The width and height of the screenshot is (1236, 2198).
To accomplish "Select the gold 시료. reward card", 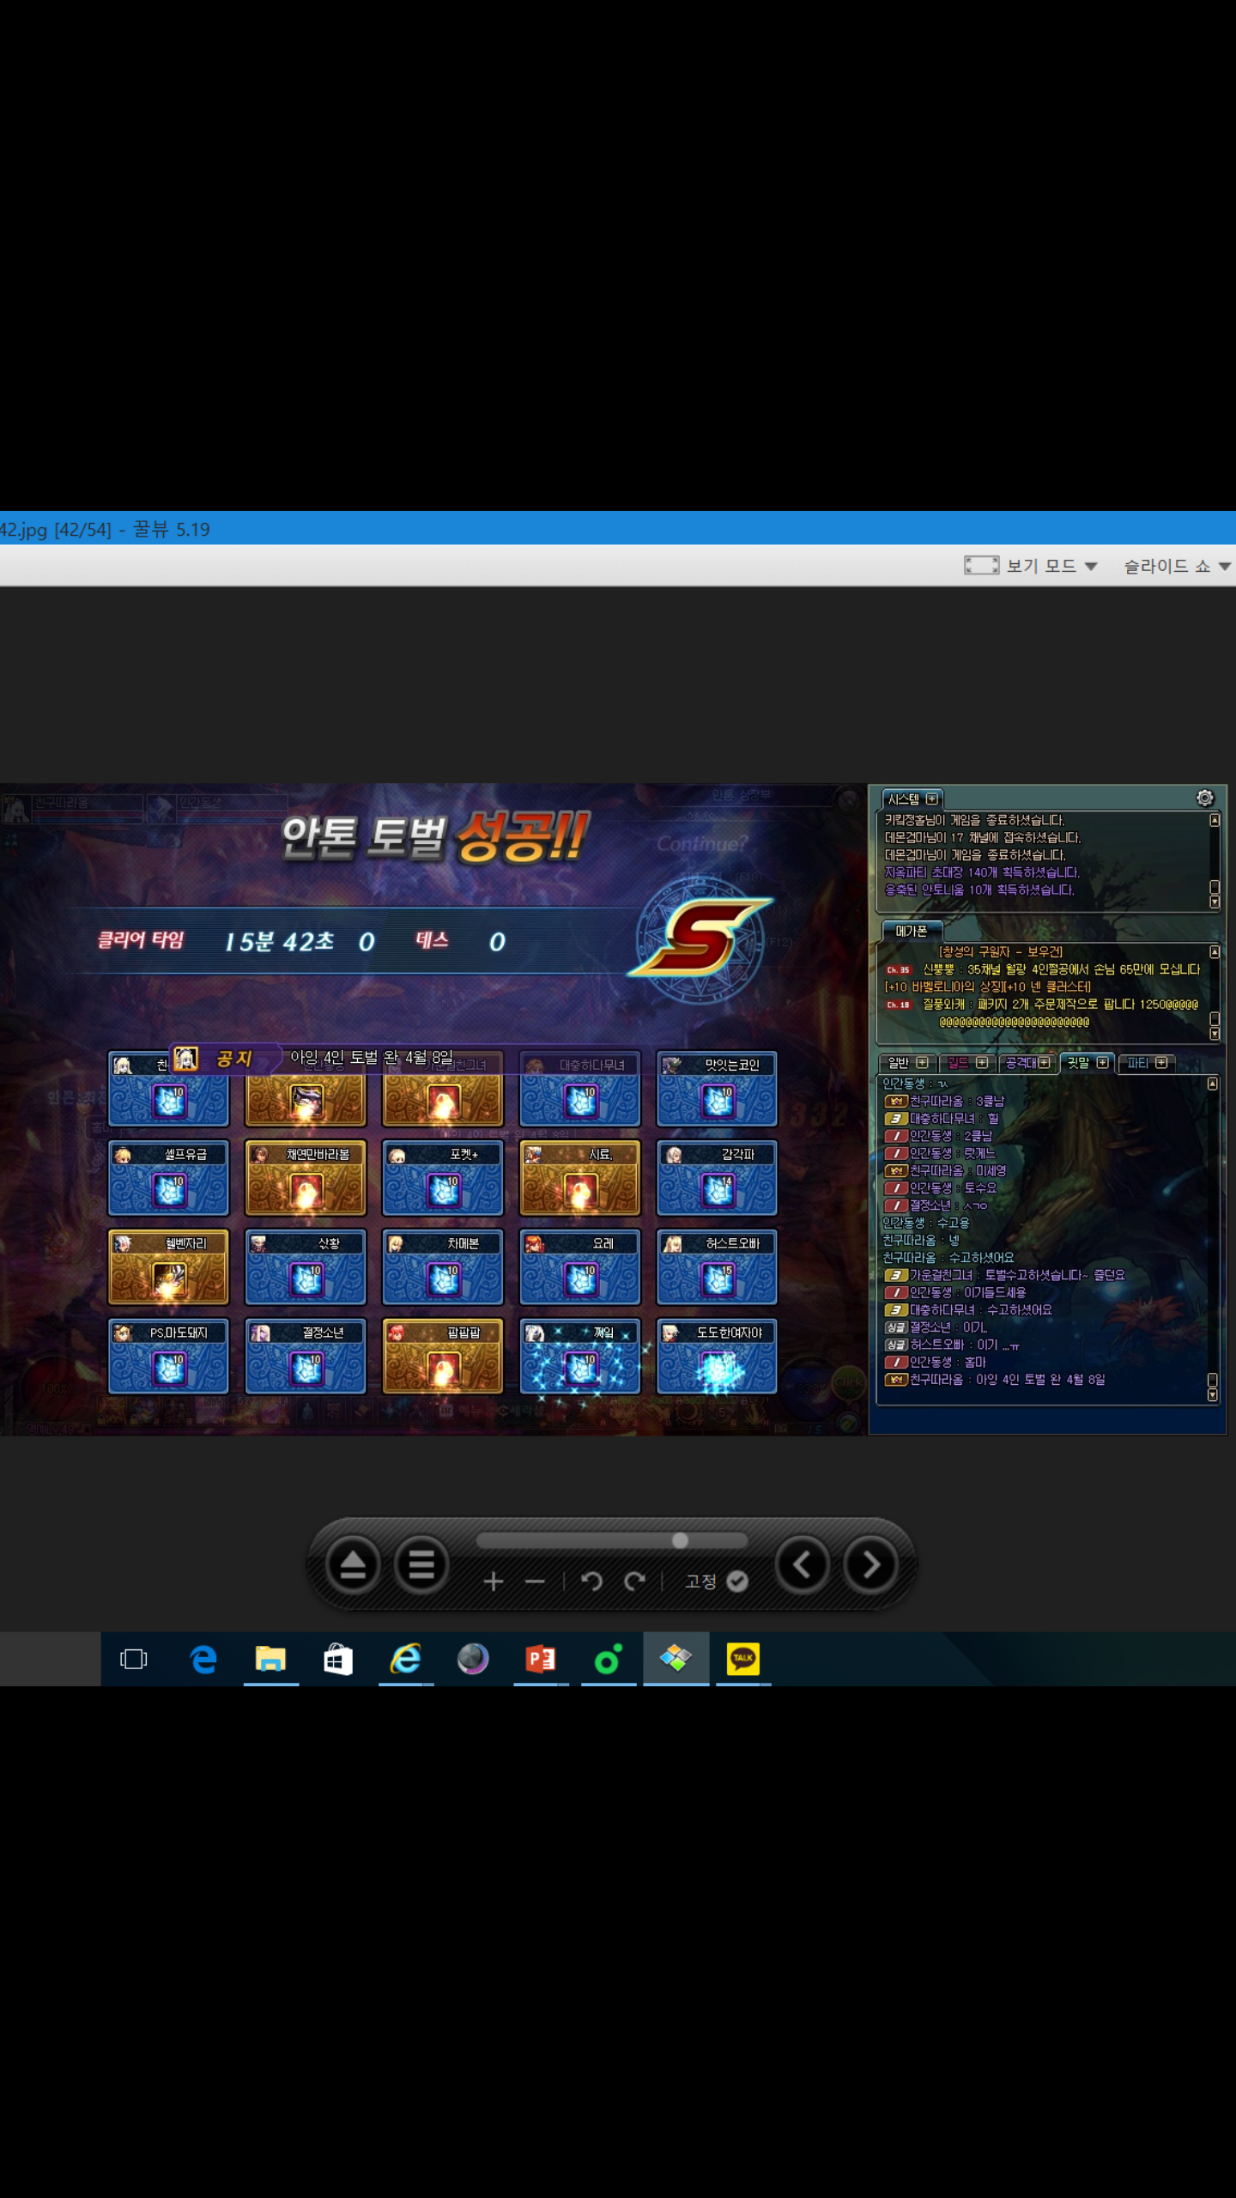I will tap(580, 1177).
